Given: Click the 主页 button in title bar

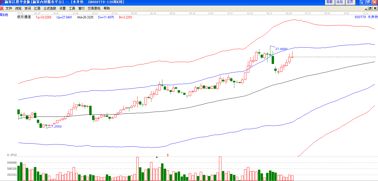Looking at the screenshot, I should 350,2.
